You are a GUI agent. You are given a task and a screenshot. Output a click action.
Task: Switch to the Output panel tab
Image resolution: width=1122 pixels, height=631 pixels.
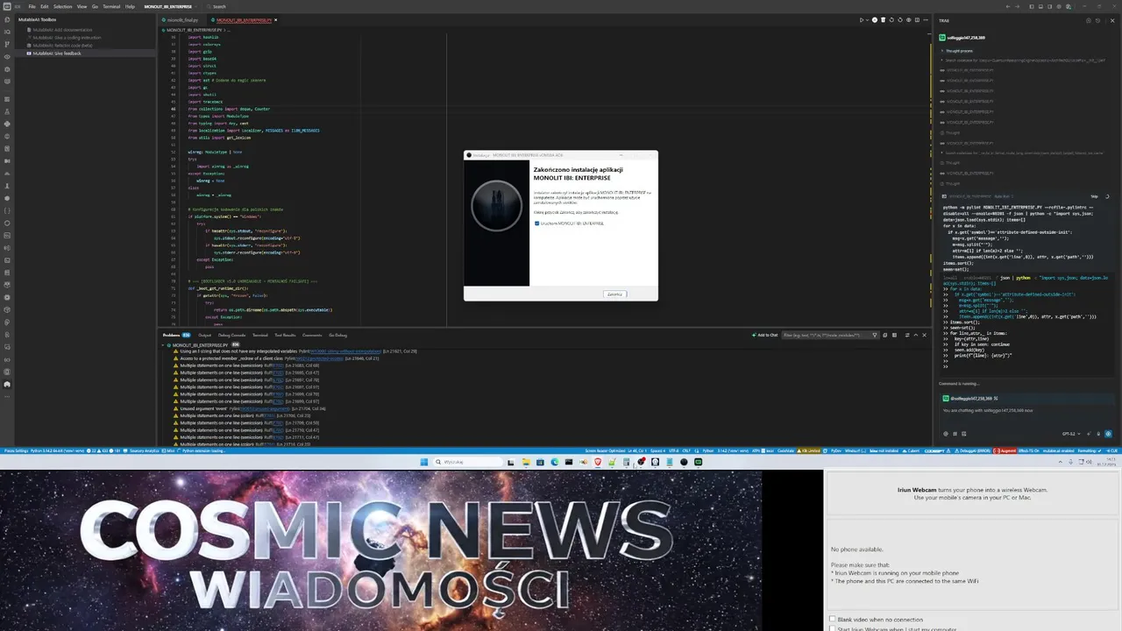204,335
